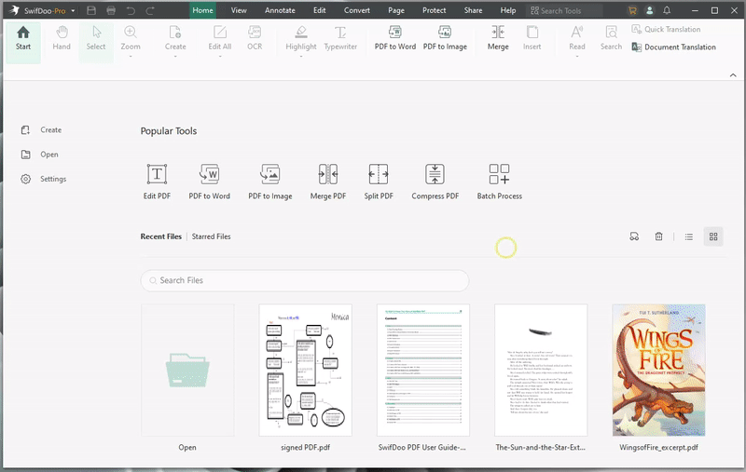Click the redo arrow in title bar
This screenshot has width=746, height=472.
(x=150, y=10)
